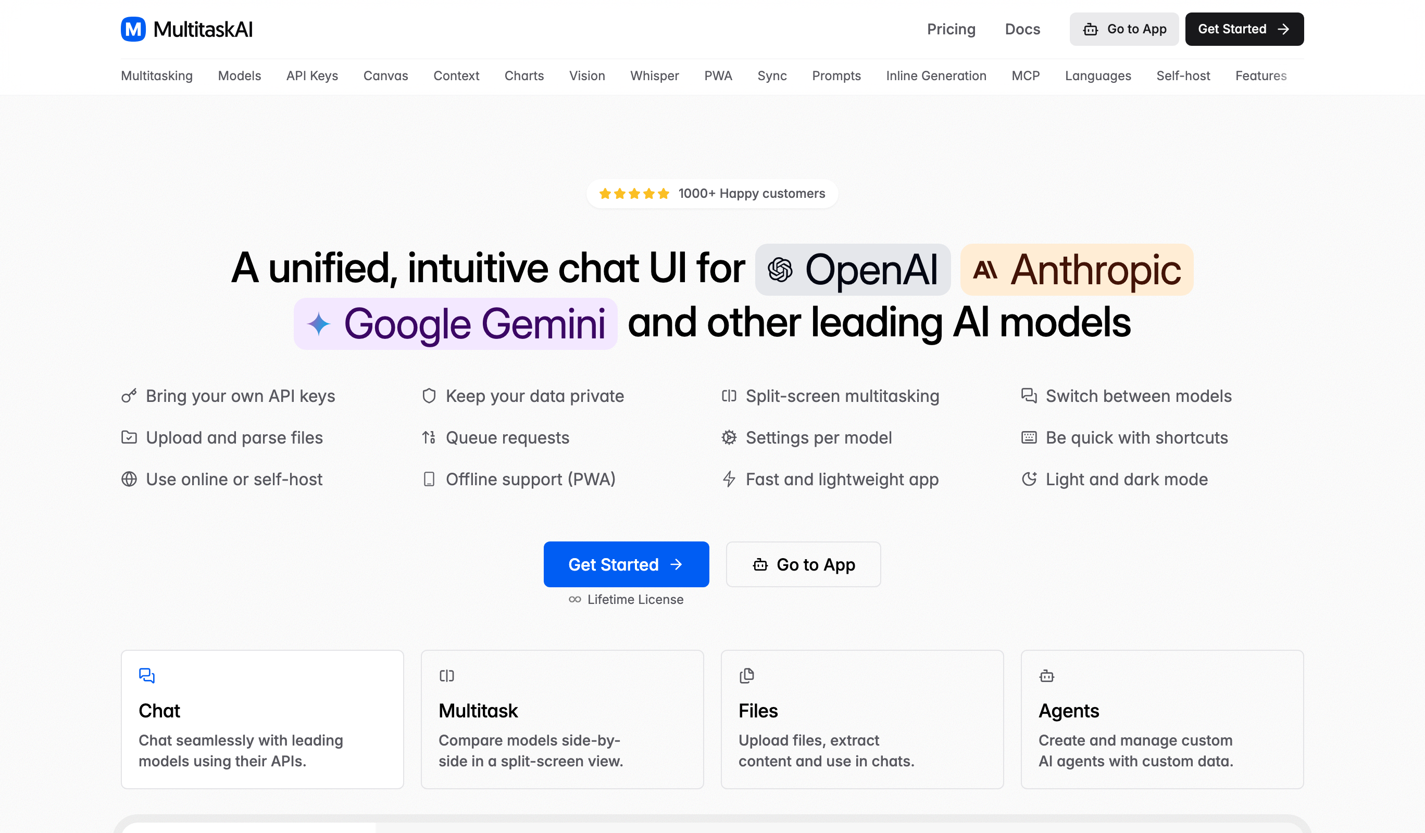The width and height of the screenshot is (1425, 833).
Task: Click the OpenAI logo icon in headline
Action: tap(780, 270)
